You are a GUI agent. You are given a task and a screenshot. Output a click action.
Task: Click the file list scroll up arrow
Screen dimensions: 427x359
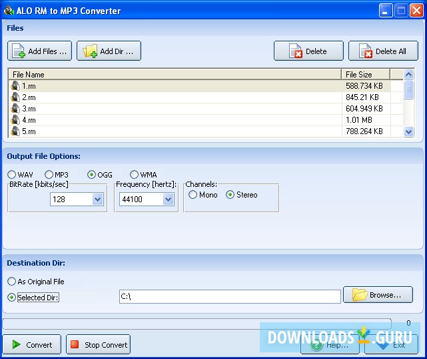click(x=408, y=74)
